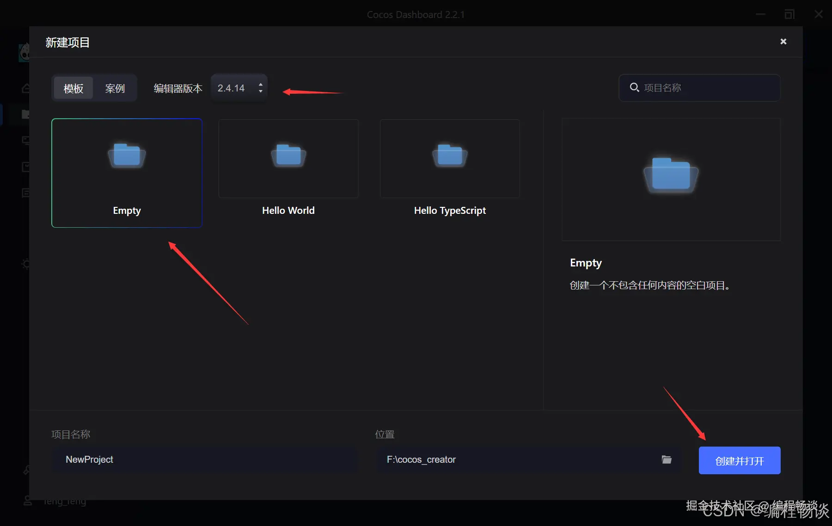Click the Hello World label text

click(288, 211)
